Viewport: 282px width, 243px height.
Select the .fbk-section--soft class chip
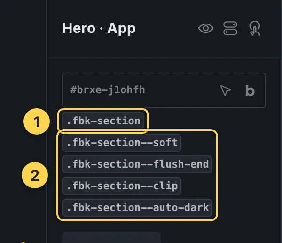pos(122,143)
